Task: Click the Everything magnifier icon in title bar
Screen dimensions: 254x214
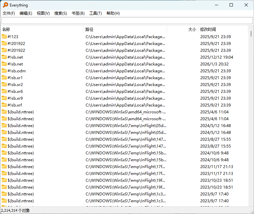Action: pyautogui.click(x=6, y=5)
